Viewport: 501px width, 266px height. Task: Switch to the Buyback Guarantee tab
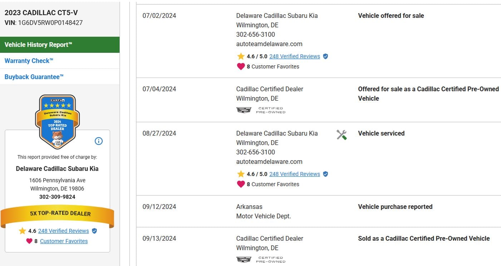(34, 77)
